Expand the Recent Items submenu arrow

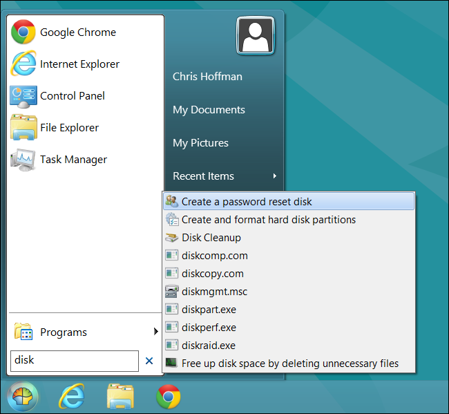275,176
